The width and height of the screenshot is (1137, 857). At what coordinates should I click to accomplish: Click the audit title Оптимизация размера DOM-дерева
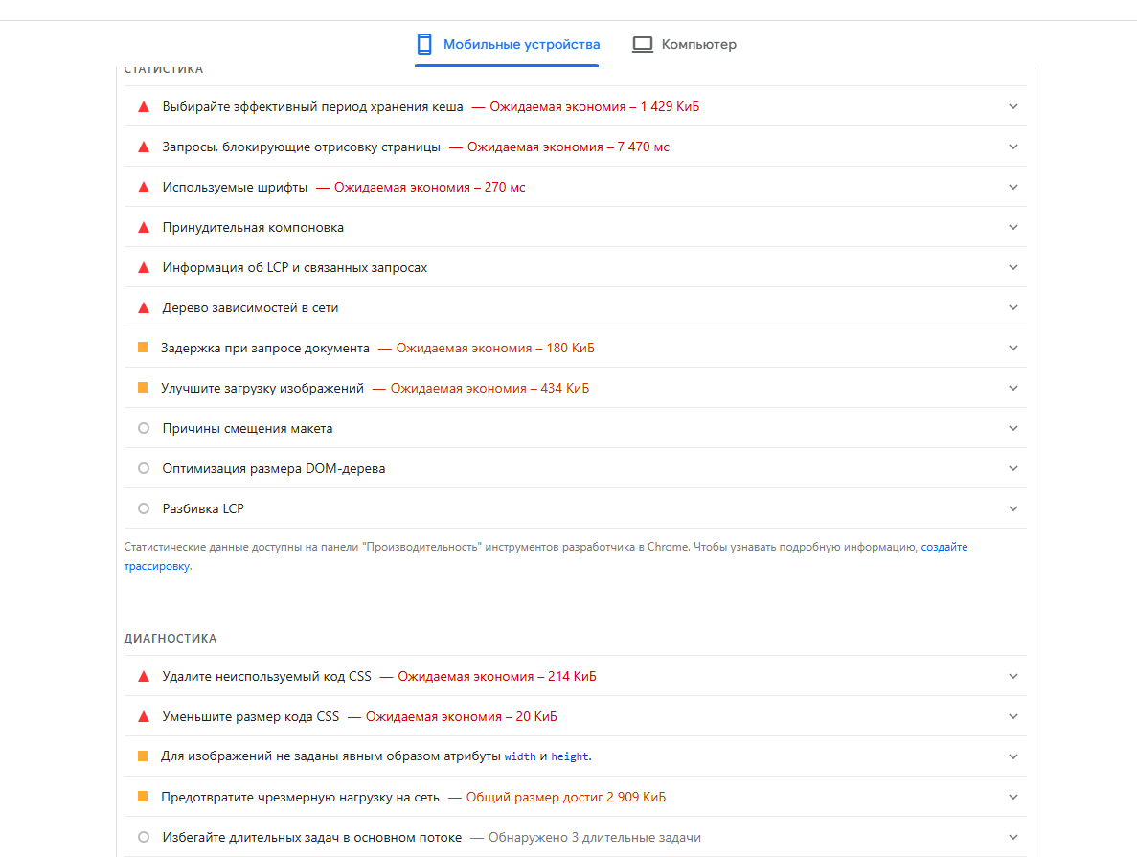click(273, 469)
